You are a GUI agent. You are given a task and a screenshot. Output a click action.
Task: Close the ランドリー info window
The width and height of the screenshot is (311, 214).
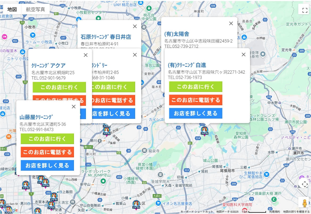135,55
